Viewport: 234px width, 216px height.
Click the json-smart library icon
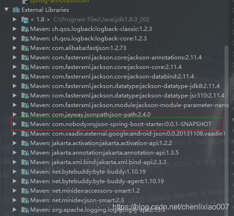pyautogui.click(x=25, y=200)
